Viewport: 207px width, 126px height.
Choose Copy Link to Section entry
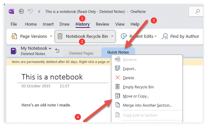pos(140,115)
